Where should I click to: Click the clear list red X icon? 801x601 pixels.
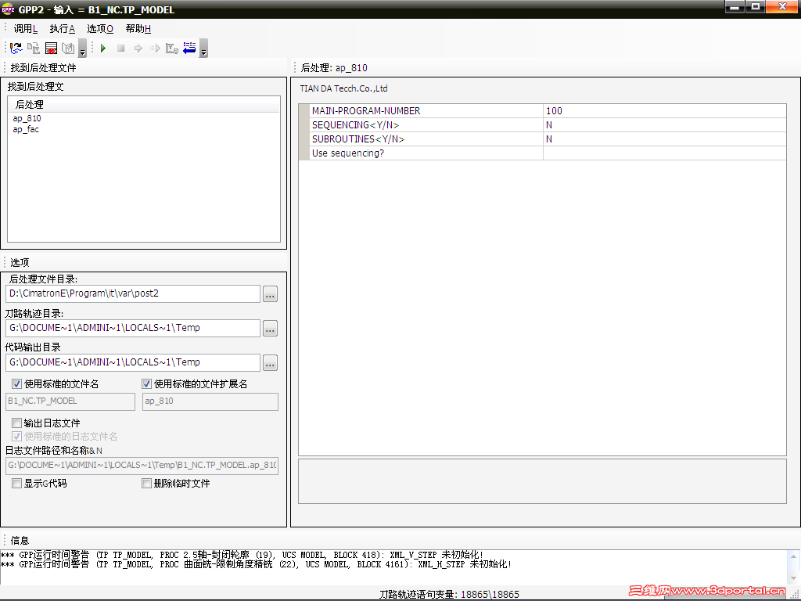point(51,48)
